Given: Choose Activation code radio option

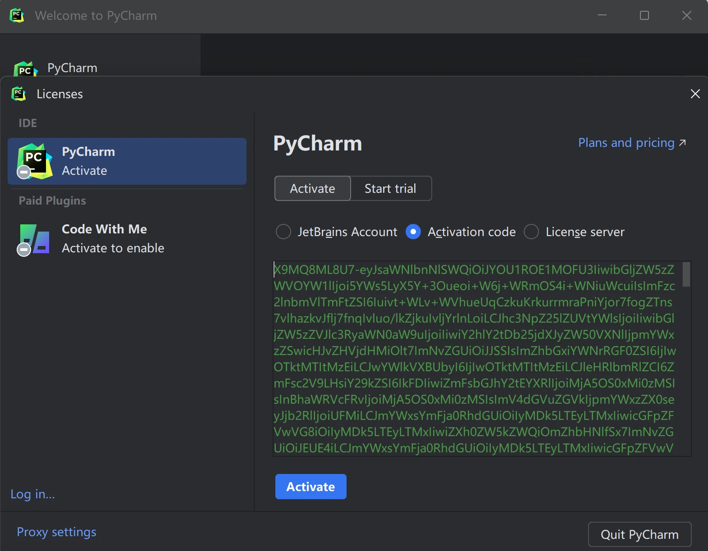Looking at the screenshot, I should coord(461,232).
